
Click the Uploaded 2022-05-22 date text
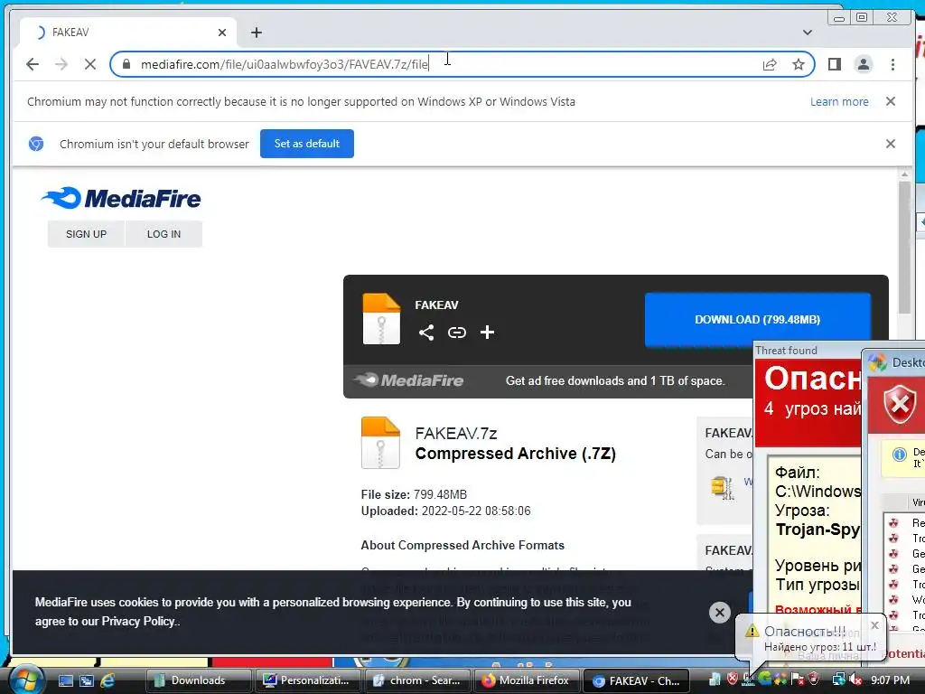[445, 511]
